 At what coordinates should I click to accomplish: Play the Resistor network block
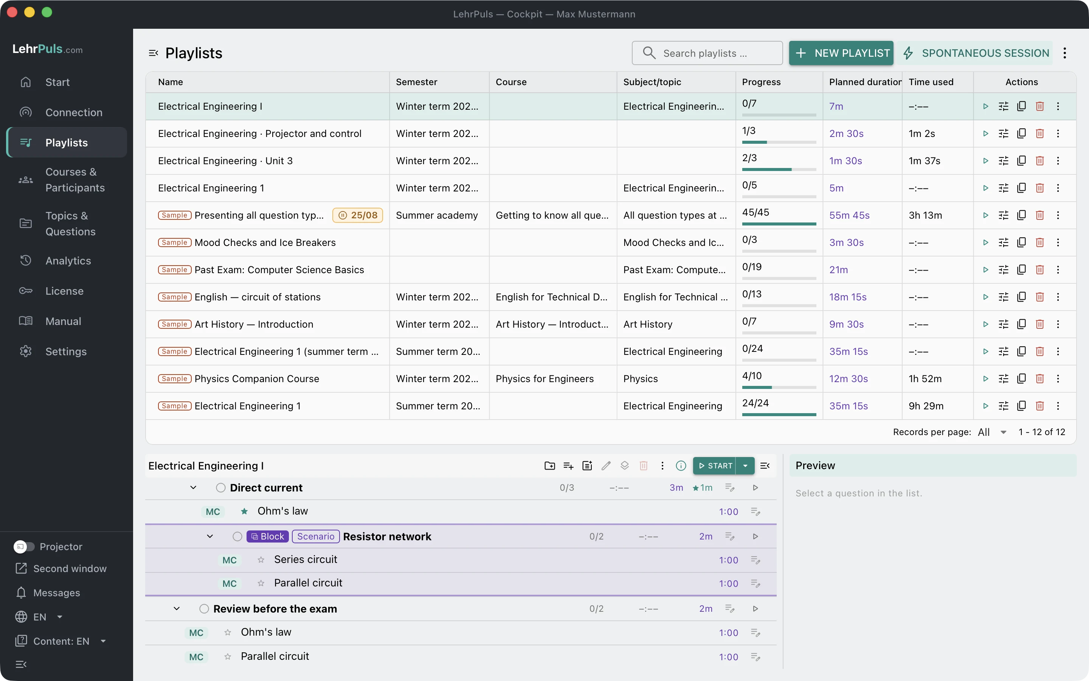755,536
